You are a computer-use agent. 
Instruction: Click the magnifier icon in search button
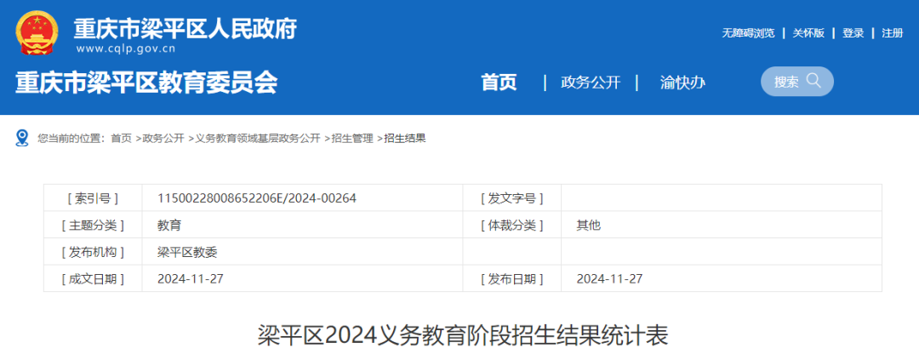pyautogui.click(x=813, y=81)
